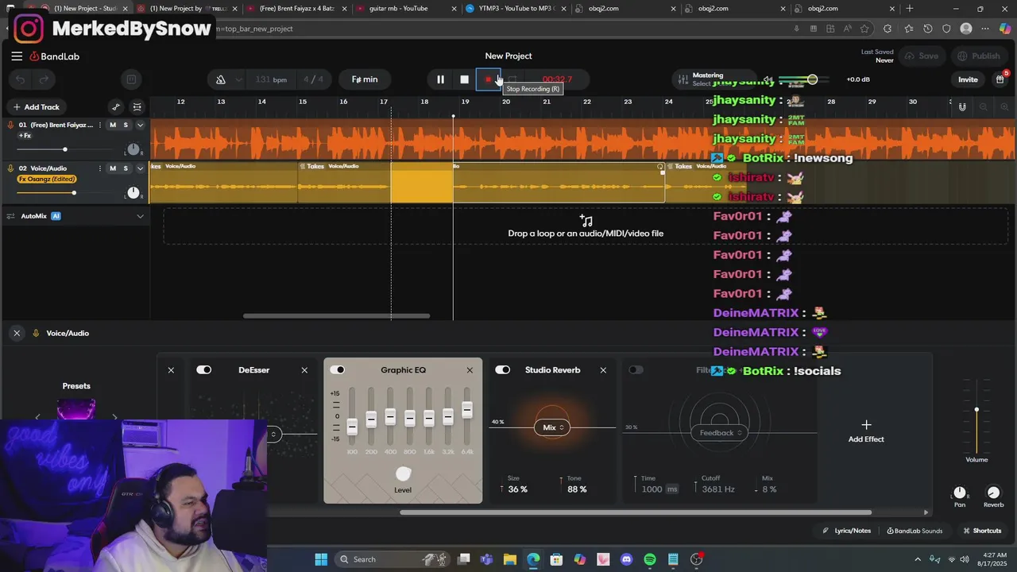Toggle the Graphic EQ power switch
This screenshot has width=1017, height=572.
pos(338,370)
